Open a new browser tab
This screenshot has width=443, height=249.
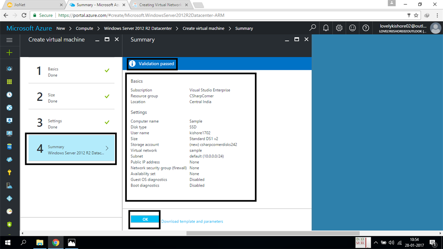point(198,5)
